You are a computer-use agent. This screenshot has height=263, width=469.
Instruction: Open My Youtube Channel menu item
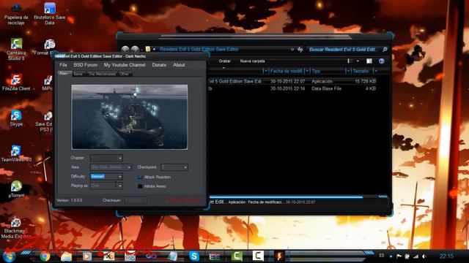pyautogui.click(x=125, y=65)
